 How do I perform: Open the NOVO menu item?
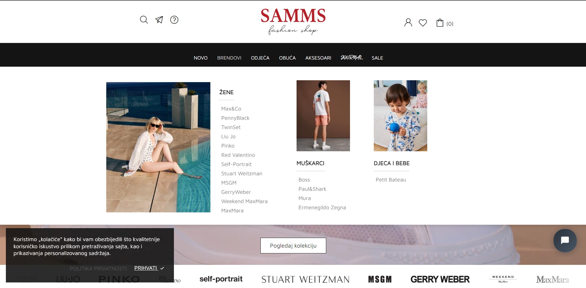(200, 58)
